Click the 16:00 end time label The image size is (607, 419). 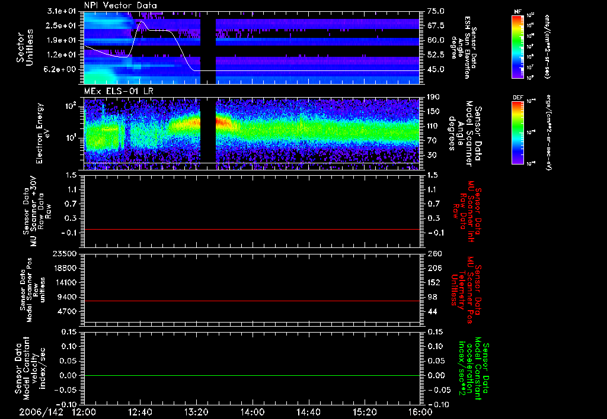click(420, 412)
